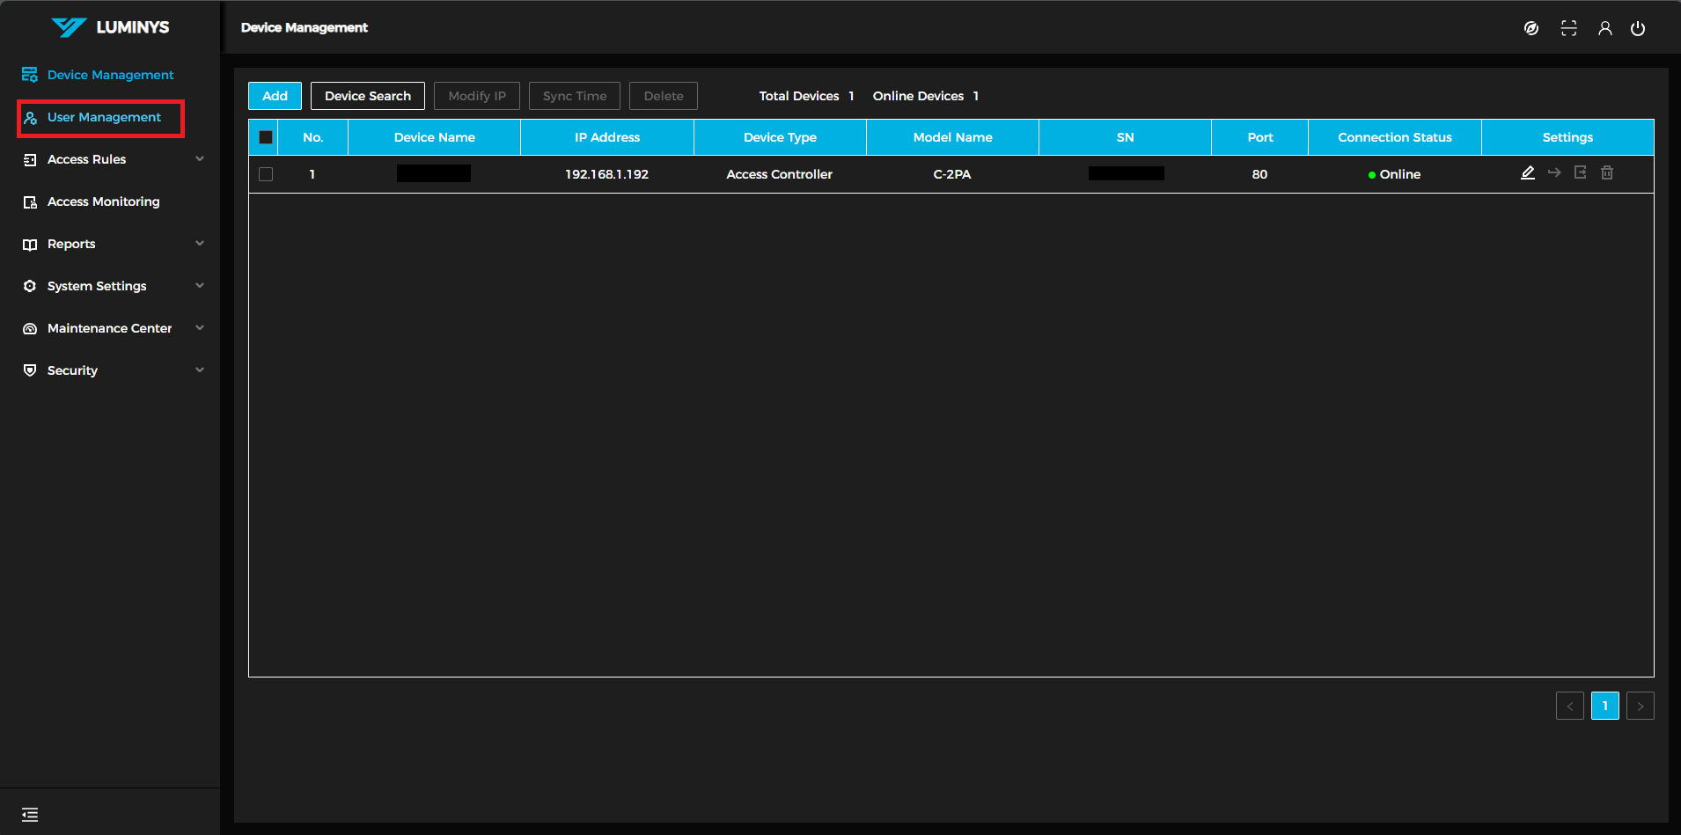Toggle the select-all checkbox in table header
The width and height of the screenshot is (1681, 835).
click(x=266, y=137)
